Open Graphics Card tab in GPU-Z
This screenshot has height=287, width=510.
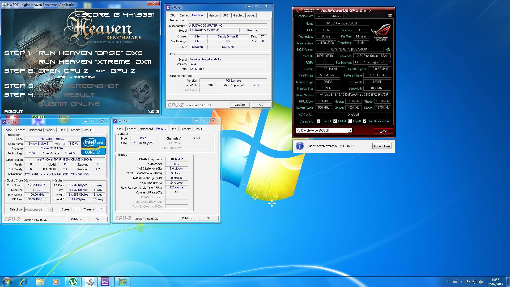(x=304, y=16)
